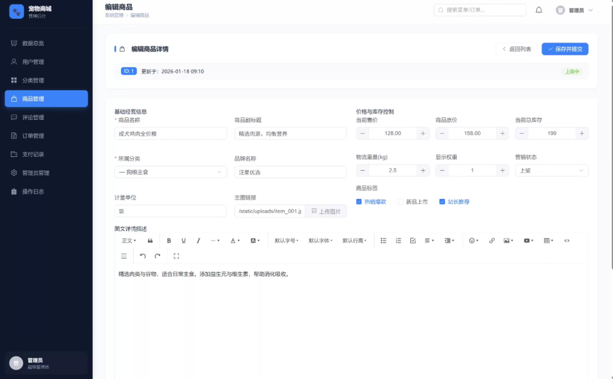This screenshot has width=613, height=379.
Task: Open 分类管理 in the sidebar
Action: click(x=46, y=80)
